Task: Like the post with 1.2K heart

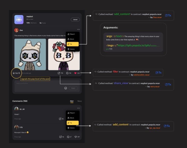Action: click(77, 73)
